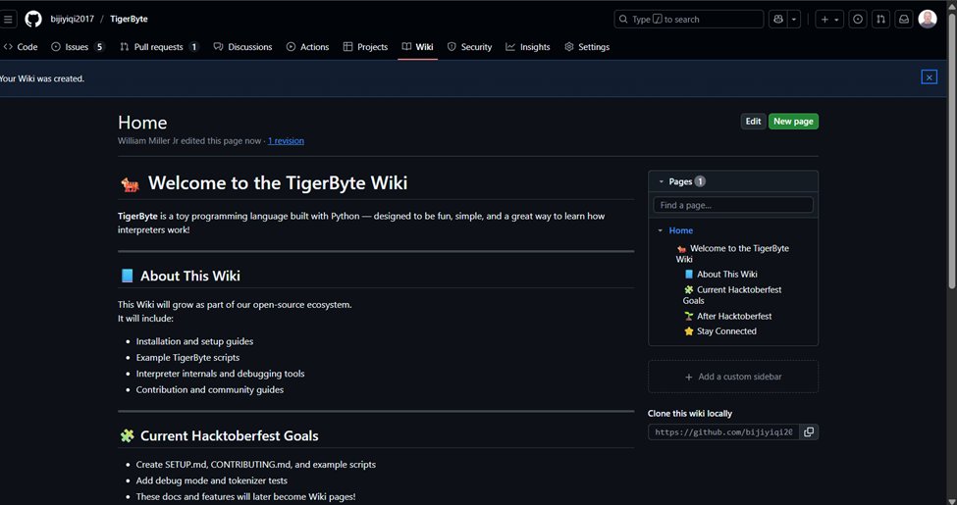Click 'Contribution and community guides' bullet
The height and width of the screenshot is (505, 957).
click(x=210, y=389)
